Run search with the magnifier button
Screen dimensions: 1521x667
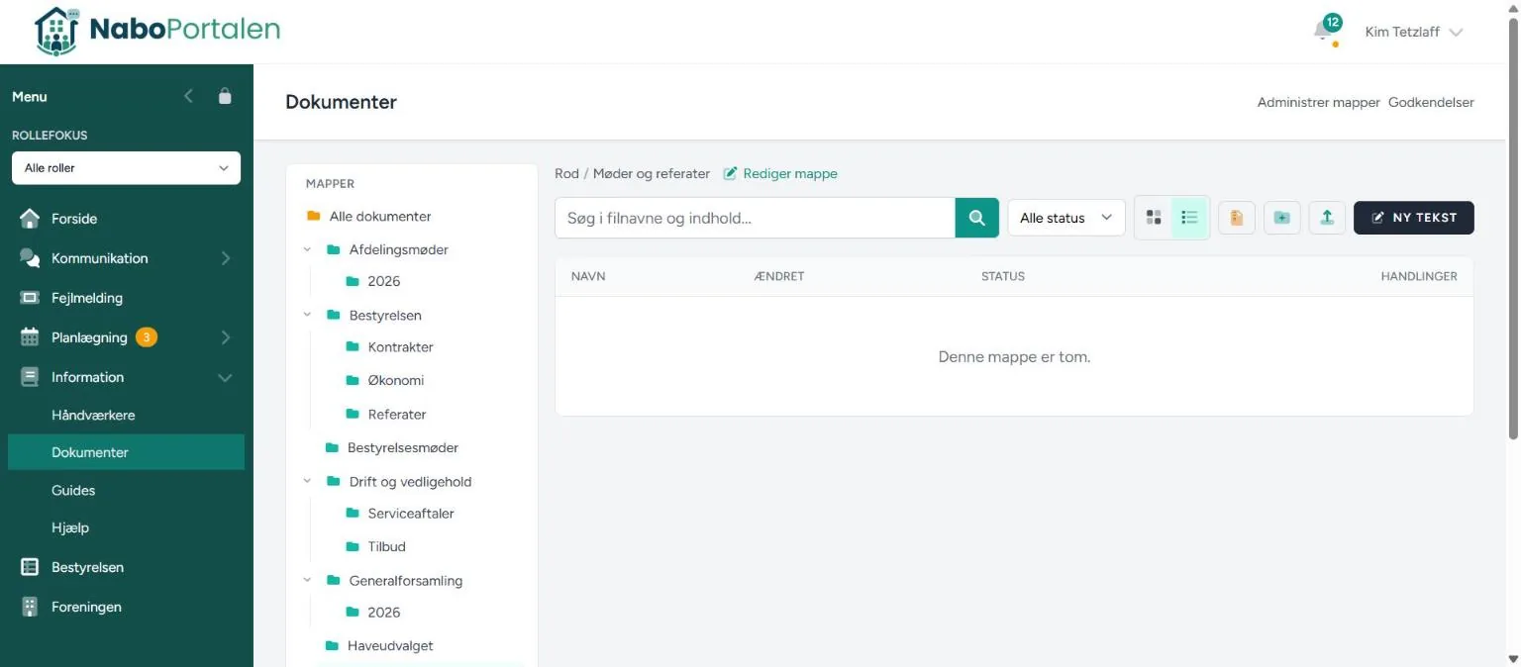[x=977, y=218]
